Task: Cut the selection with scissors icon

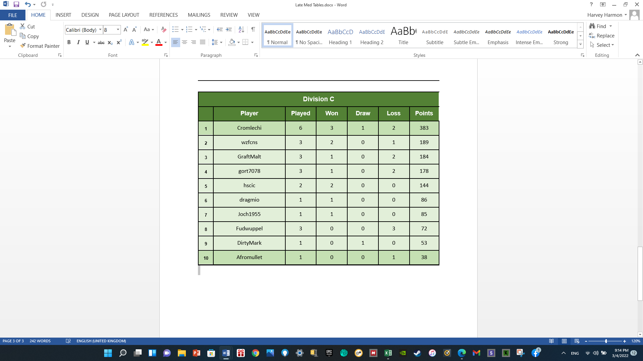Action: click(x=27, y=26)
